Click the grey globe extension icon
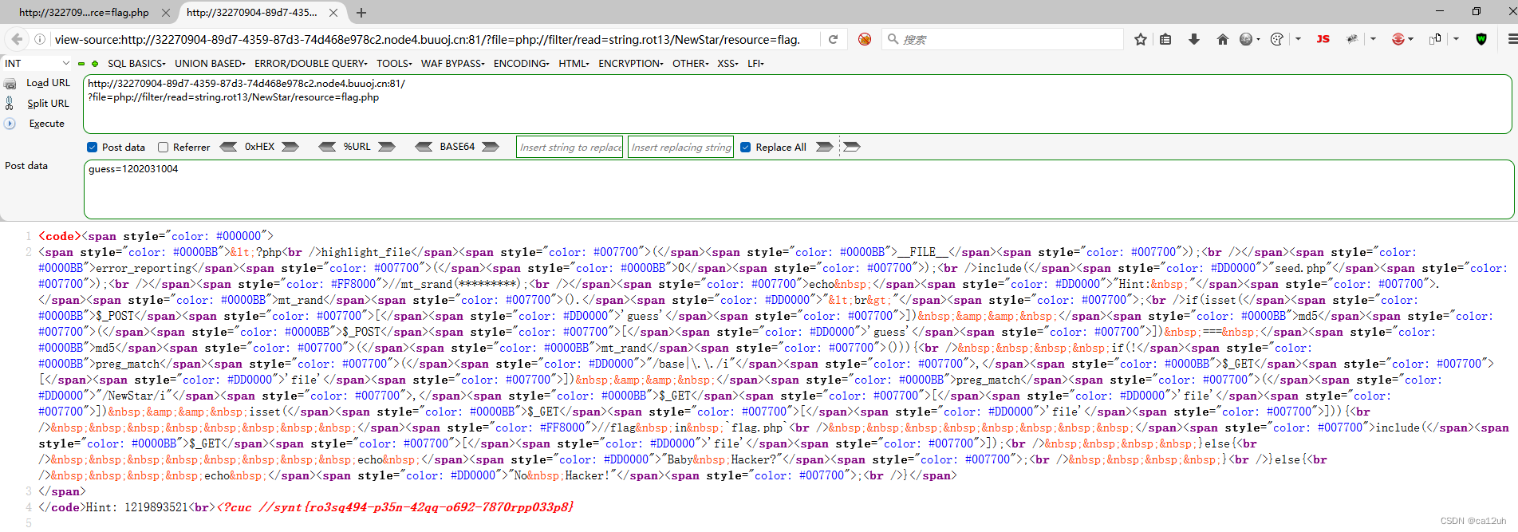The width and height of the screenshot is (1518, 532). click(1247, 39)
